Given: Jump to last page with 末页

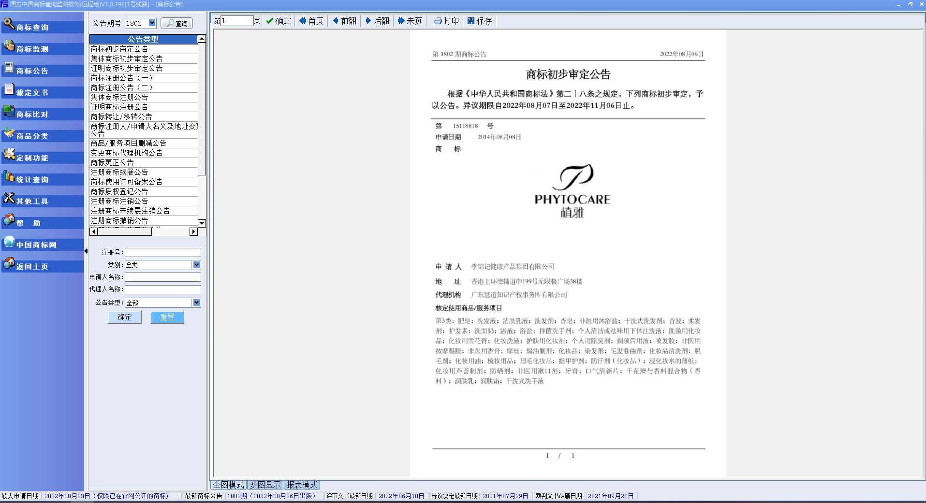Looking at the screenshot, I should (410, 21).
